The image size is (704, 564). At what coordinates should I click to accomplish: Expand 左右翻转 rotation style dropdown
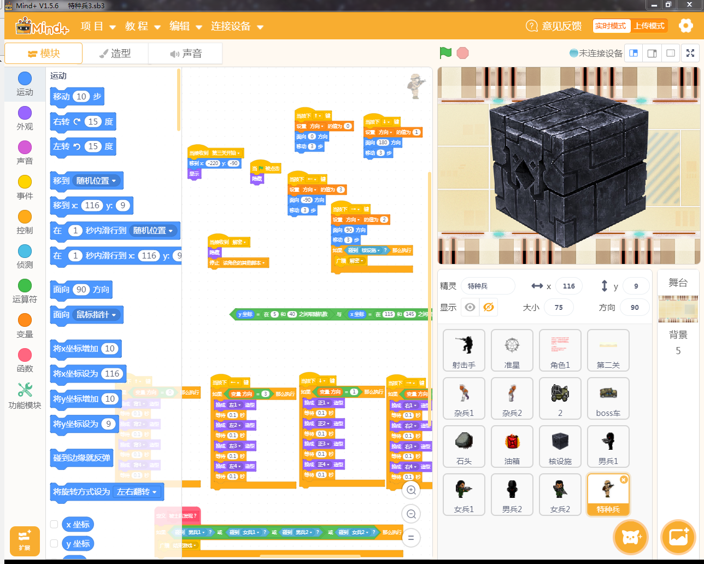138,492
